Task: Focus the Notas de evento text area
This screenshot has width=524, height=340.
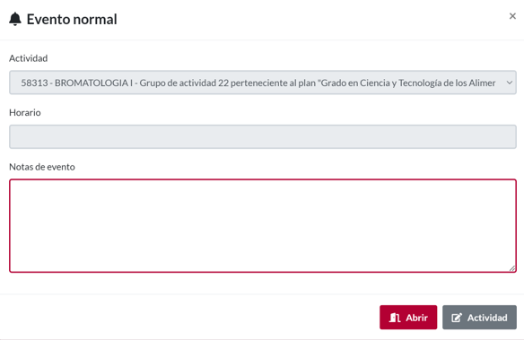Action: click(x=263, y=226)
